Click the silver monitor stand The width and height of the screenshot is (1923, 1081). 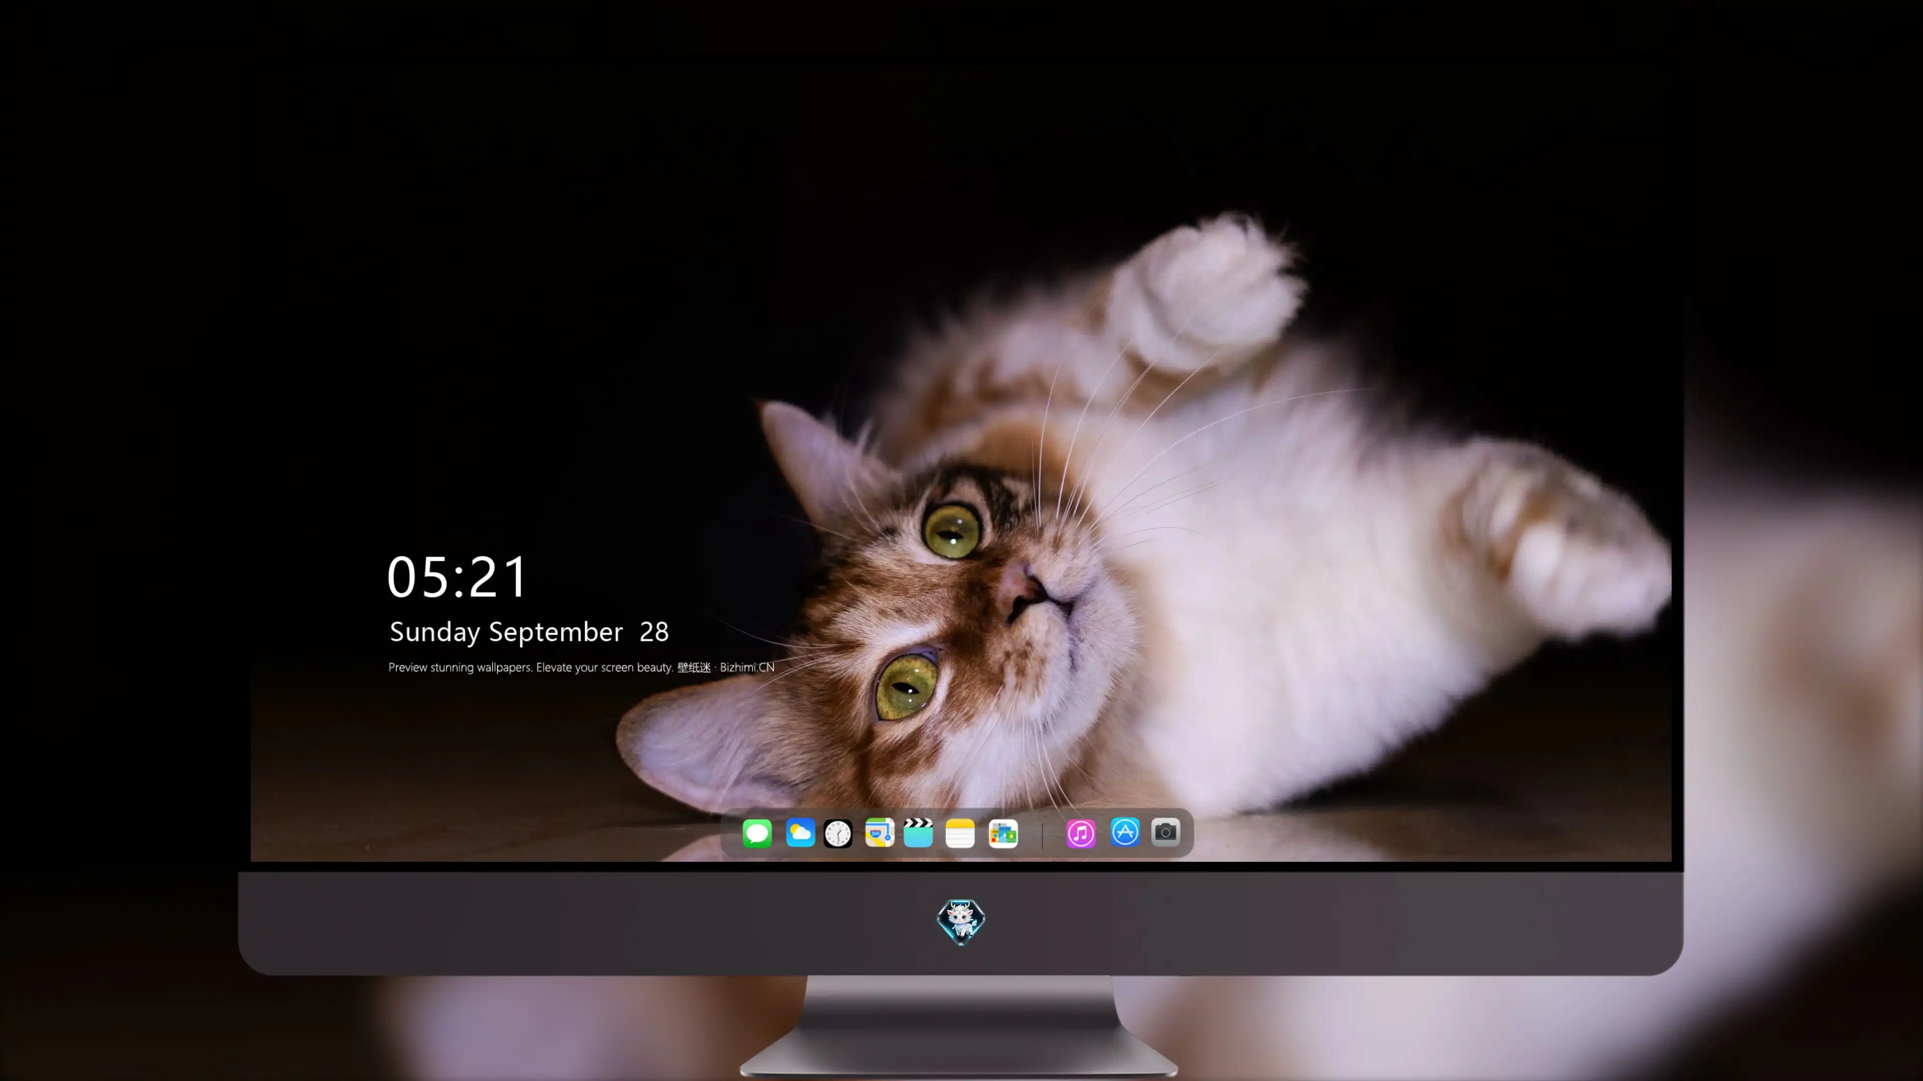pyautogui.click(x=960, y=1026)
